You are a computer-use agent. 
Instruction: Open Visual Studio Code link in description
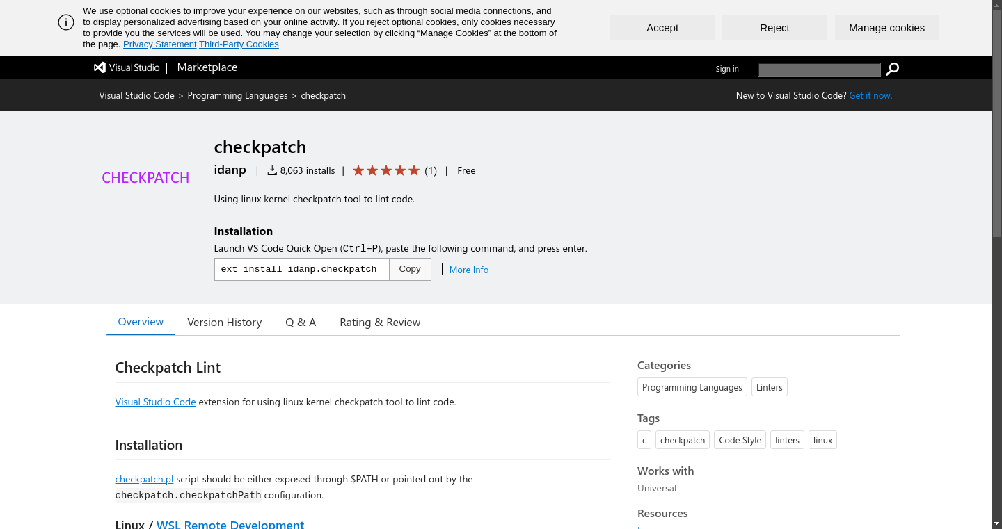tap(155, 402)
